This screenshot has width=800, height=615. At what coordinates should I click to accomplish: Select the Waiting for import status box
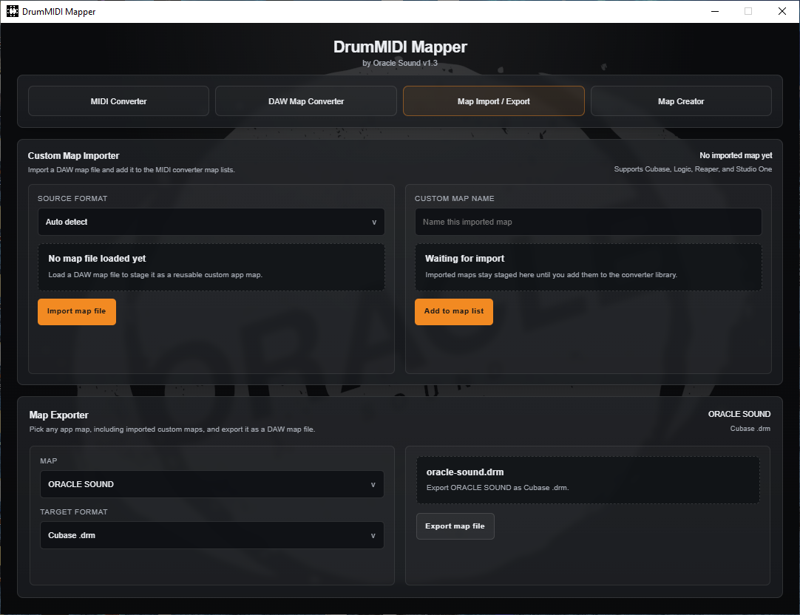point(588,267)
